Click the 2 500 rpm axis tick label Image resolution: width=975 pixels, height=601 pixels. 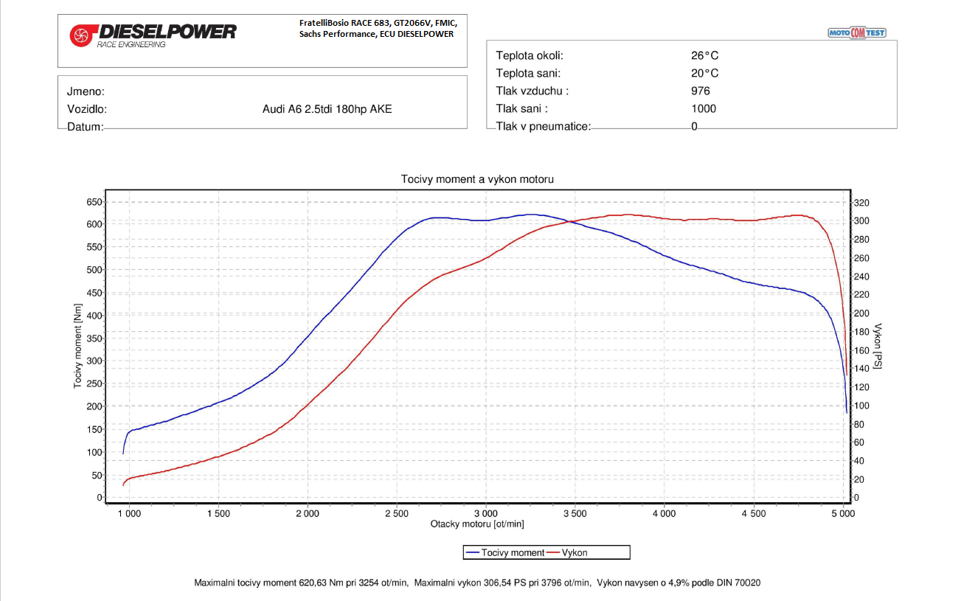(x=397, y=513)
